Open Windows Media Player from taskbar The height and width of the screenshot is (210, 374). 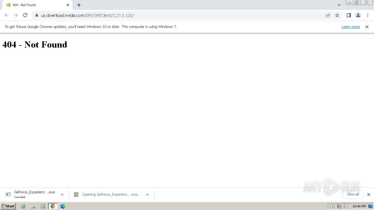point(43,206)
